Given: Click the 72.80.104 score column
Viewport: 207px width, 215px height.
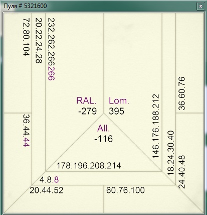Looking at the screenshot, I should pyautogui.click(x=26, y=37).
